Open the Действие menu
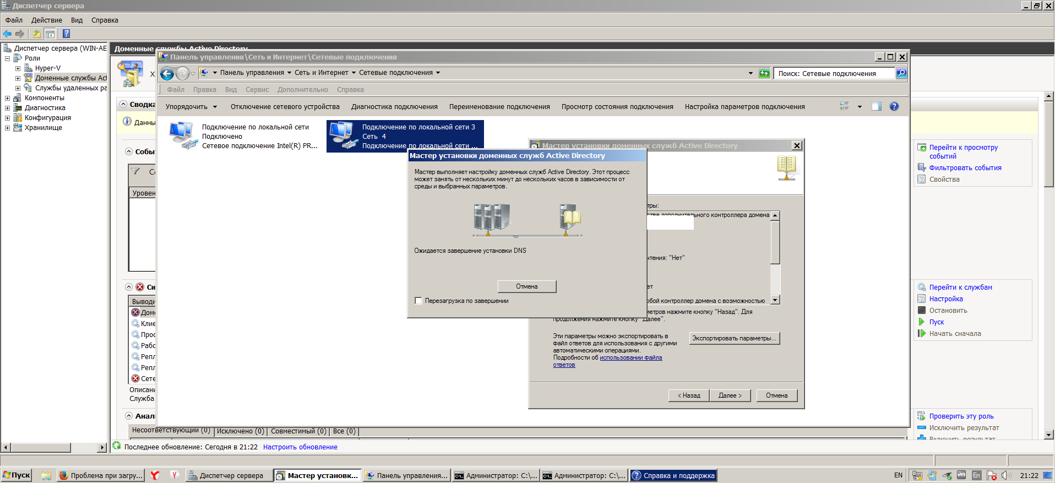 (x=47, y=20)
